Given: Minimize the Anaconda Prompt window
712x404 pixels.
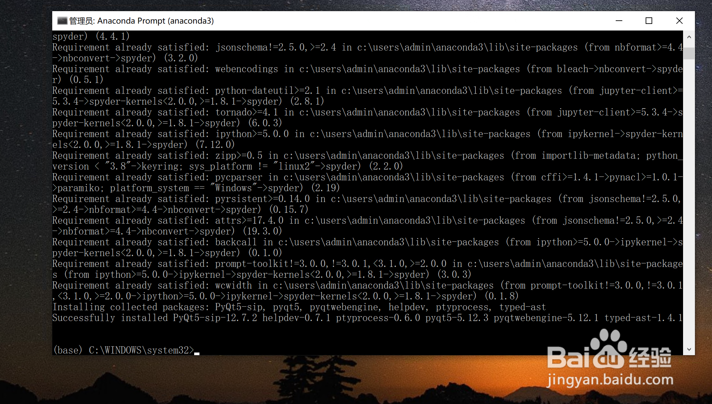Looking at the screenshot, I should tap(619, 21).
